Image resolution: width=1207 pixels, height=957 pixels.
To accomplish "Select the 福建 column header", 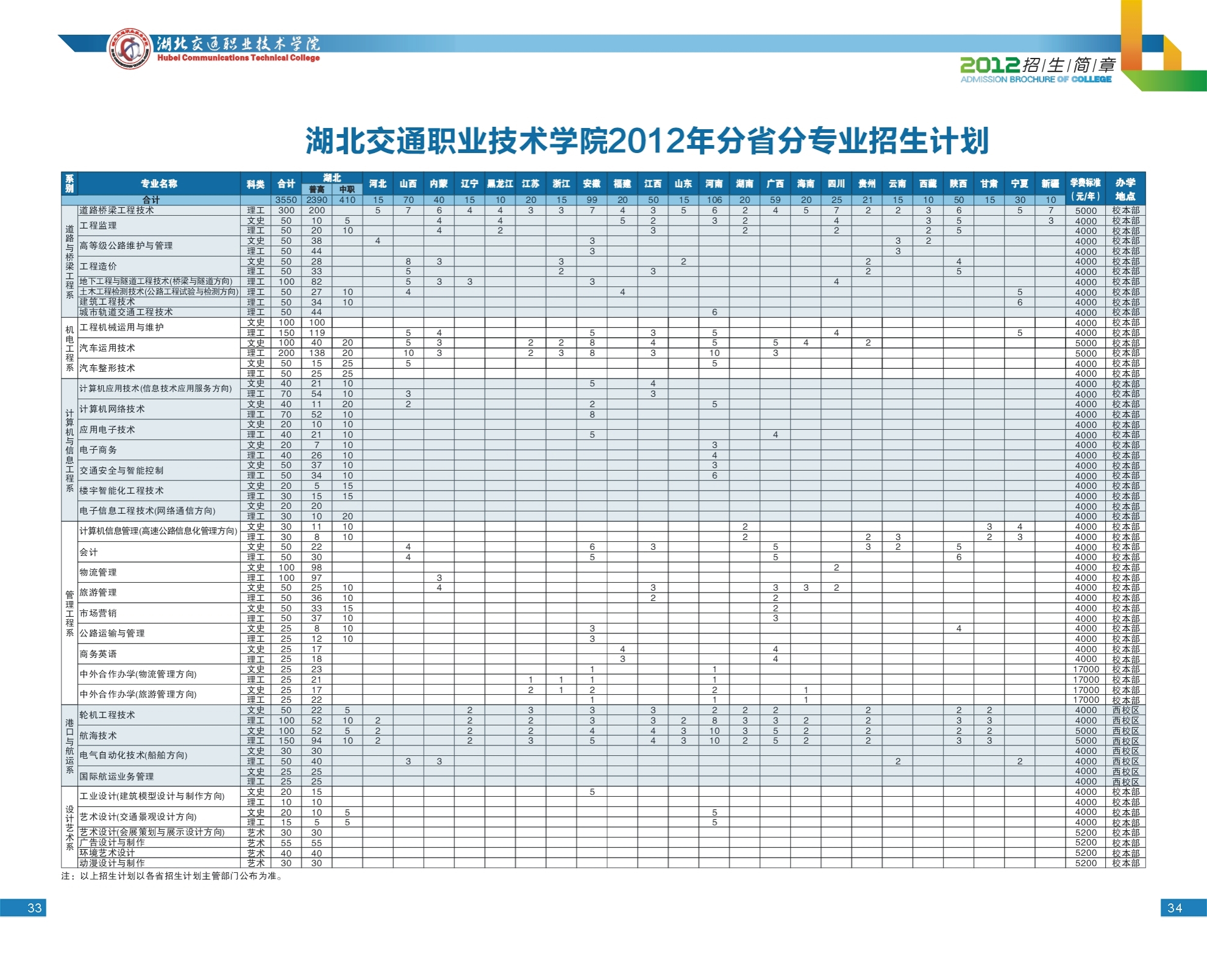I will (622, 183).
